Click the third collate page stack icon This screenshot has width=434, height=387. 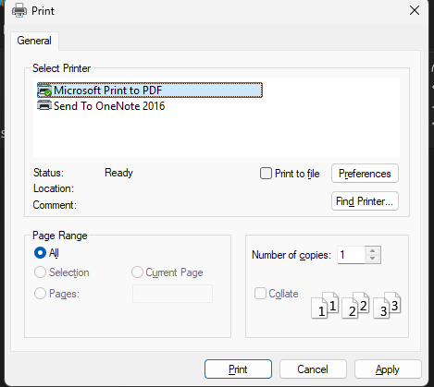[387, 305]
